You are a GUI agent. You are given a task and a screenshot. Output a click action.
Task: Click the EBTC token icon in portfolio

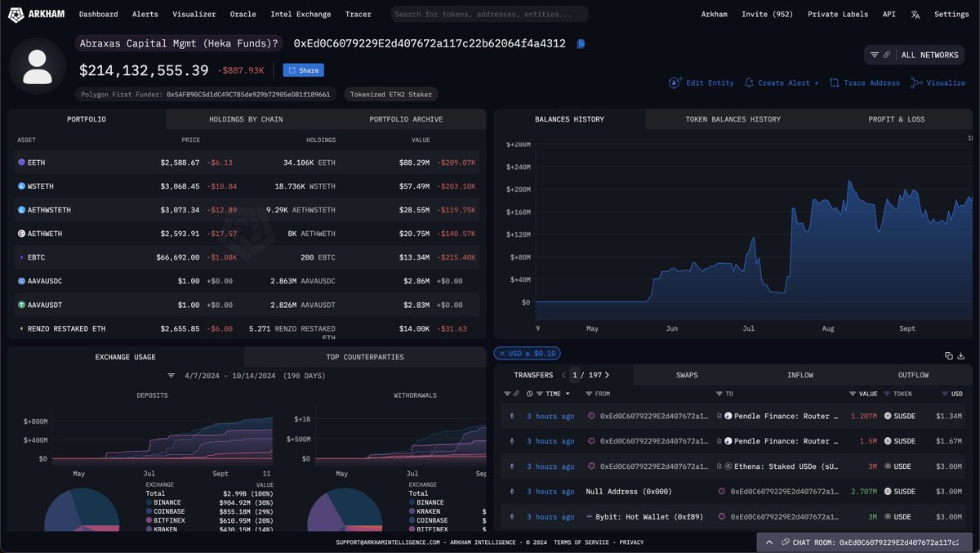(21, 257)
